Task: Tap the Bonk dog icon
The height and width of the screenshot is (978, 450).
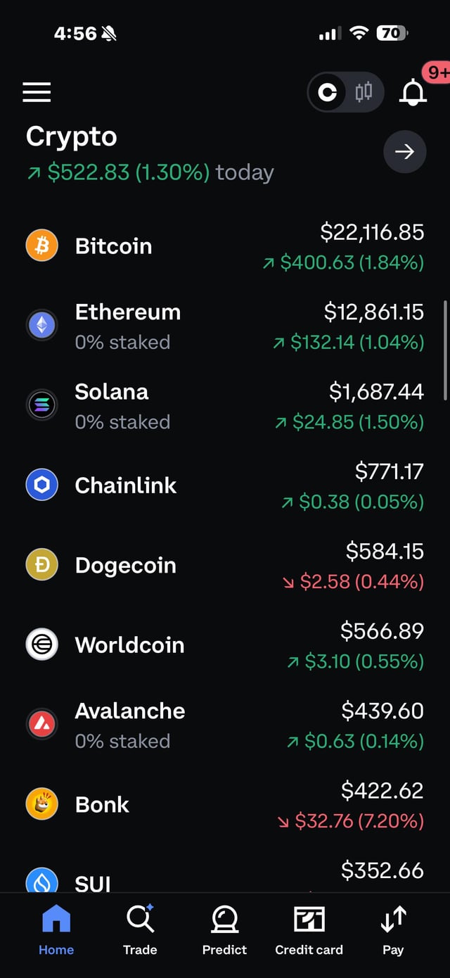Action: click(42, 804)
